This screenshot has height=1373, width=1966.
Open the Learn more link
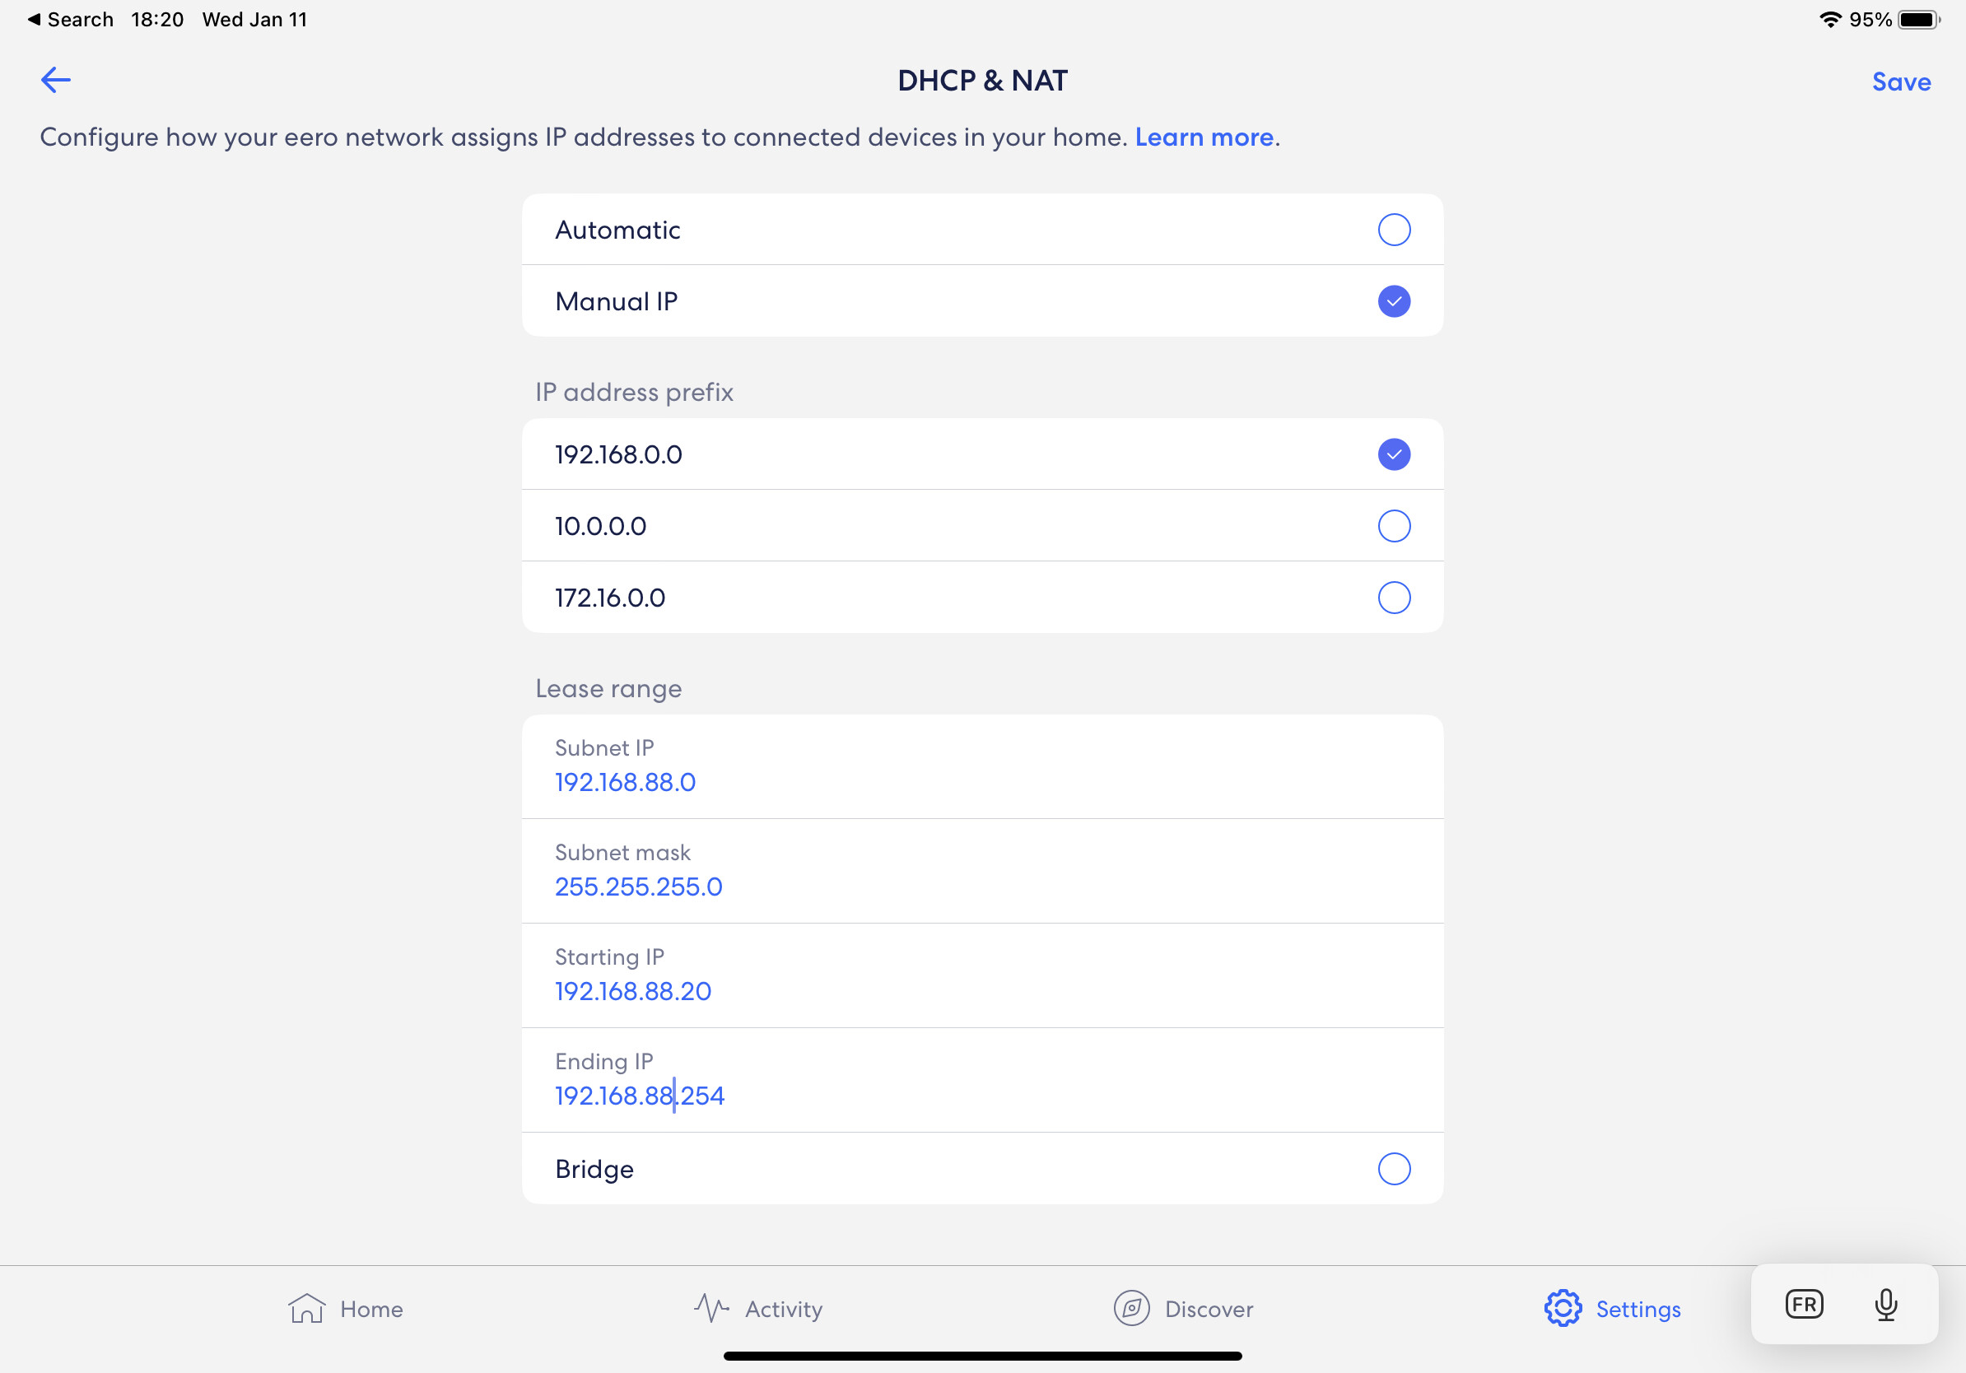[x=1203, y=137]
